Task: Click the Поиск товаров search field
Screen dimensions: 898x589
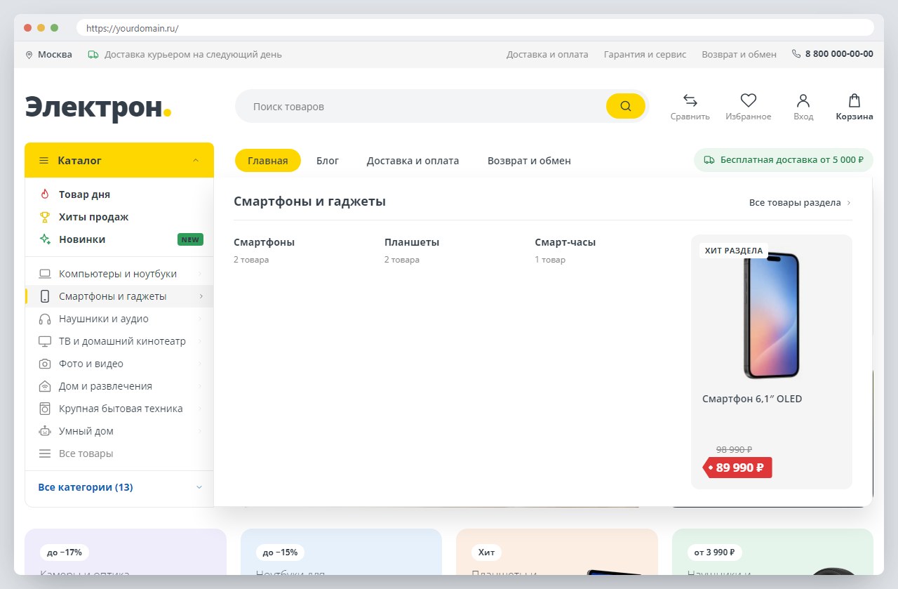Action: [x=421, y=107]
